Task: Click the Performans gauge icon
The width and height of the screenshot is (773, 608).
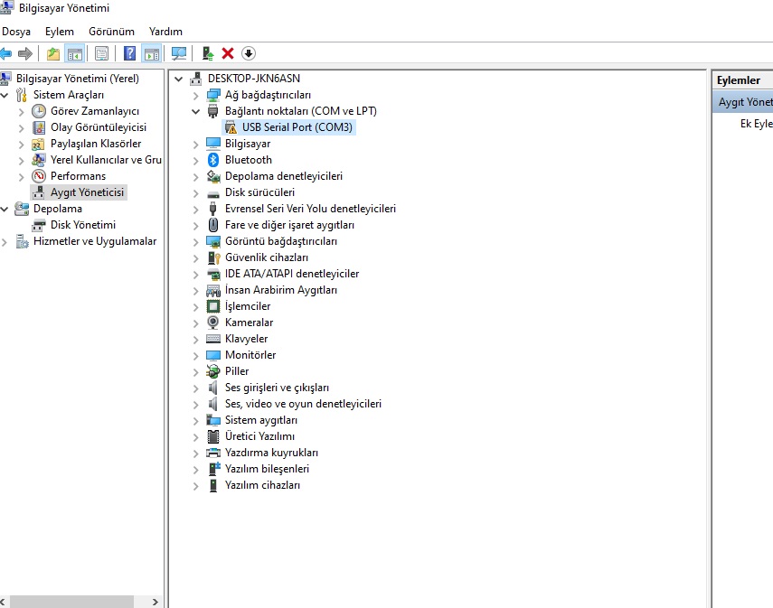Action: tap(39, 176)
